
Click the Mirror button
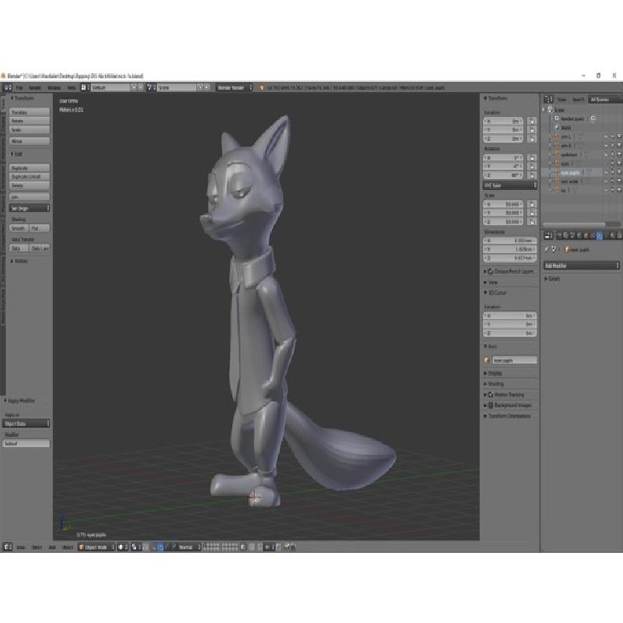point(30,141)
